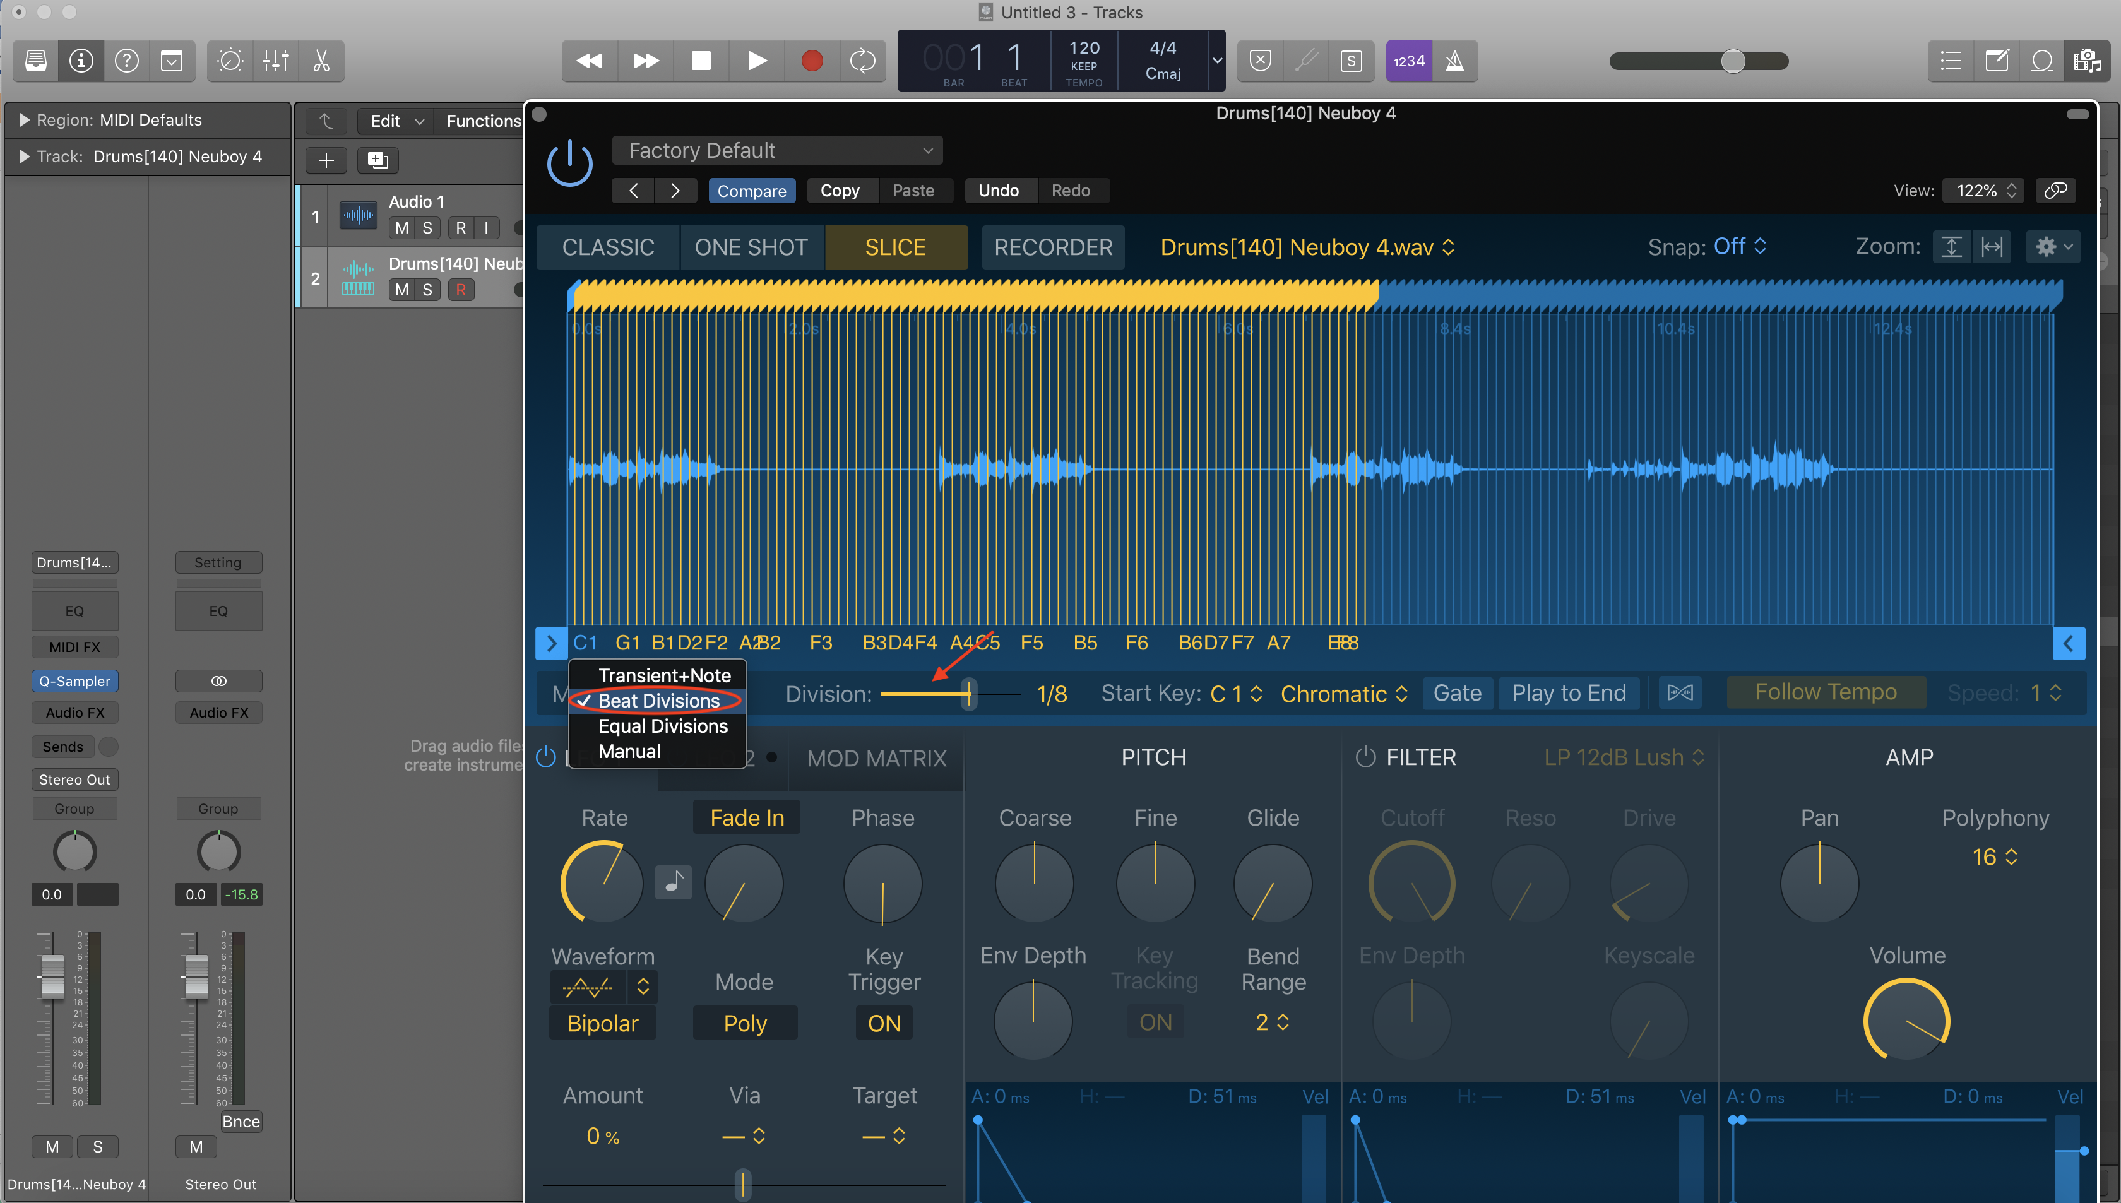Open the Mixer faders icon

coord(275,61)
